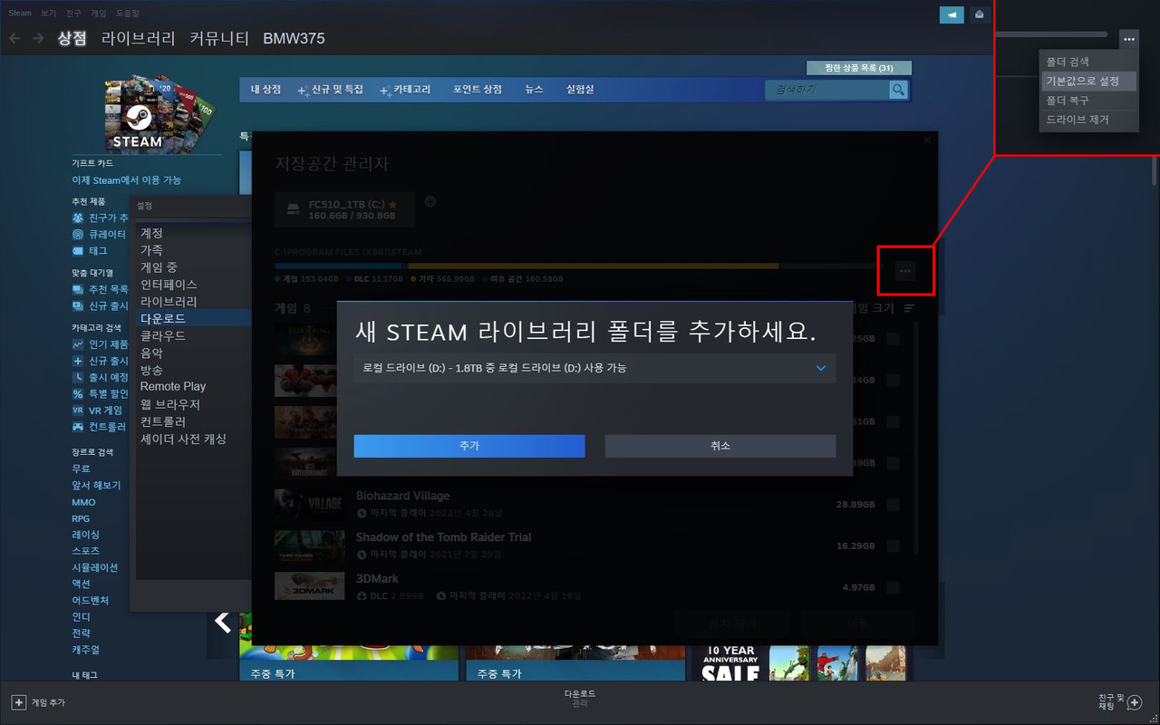Click the store search magnifier icon

tap(897, 90)
